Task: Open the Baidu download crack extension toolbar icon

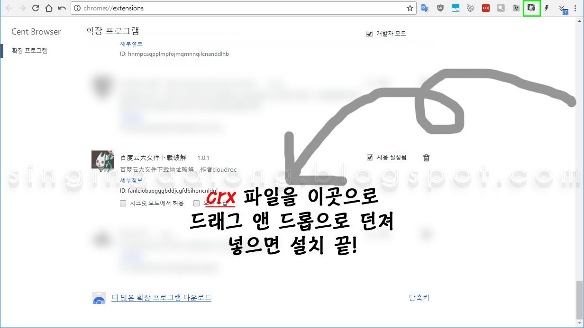Action: tap(532, 8)
